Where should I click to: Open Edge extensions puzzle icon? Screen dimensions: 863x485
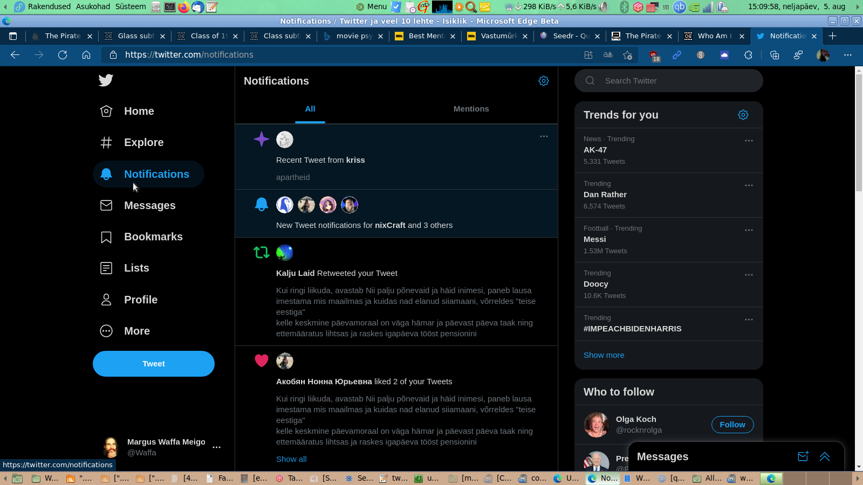[748, 55]
